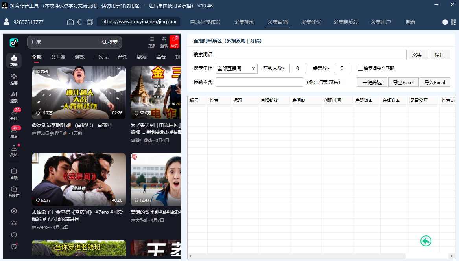Click the round minus icon in the header
The height and width of the screenshot is (261, 459).
click(445, 22)
